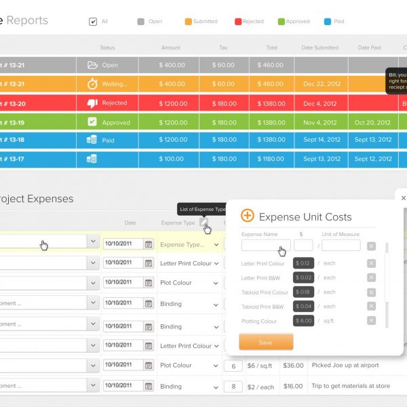Delete the Letter Print Colour unit cost
Image resolution: width=407 pixels, height=407 pixels.
pos(371,263)
